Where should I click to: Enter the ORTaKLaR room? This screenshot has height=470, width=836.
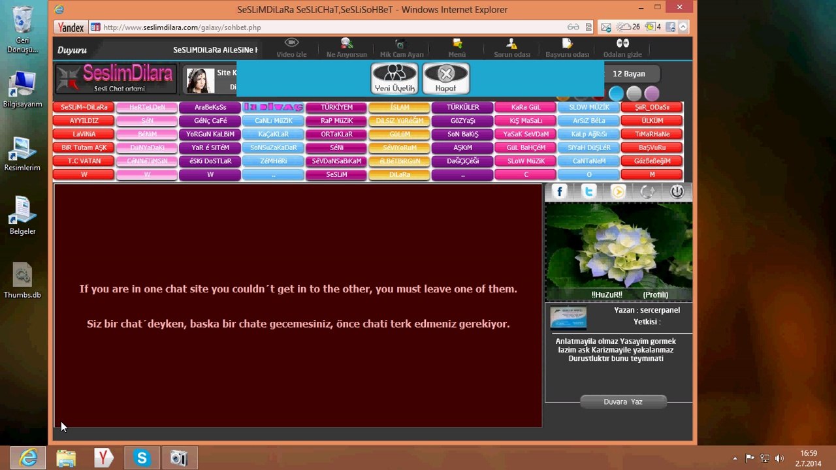pos(336,134)
